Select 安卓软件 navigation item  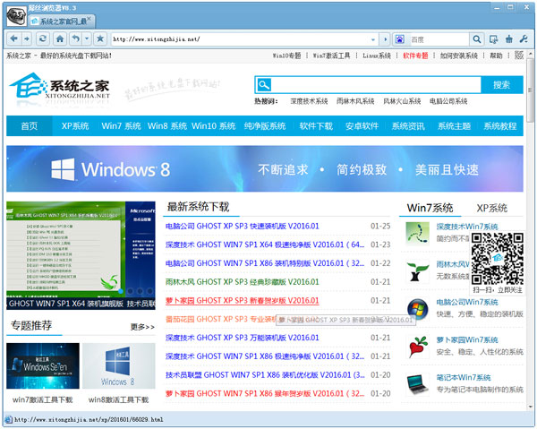(362, 126)
